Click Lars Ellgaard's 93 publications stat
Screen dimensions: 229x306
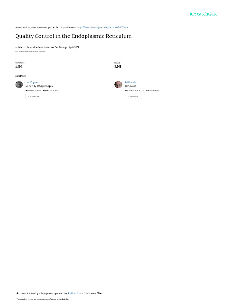[33, 91]
